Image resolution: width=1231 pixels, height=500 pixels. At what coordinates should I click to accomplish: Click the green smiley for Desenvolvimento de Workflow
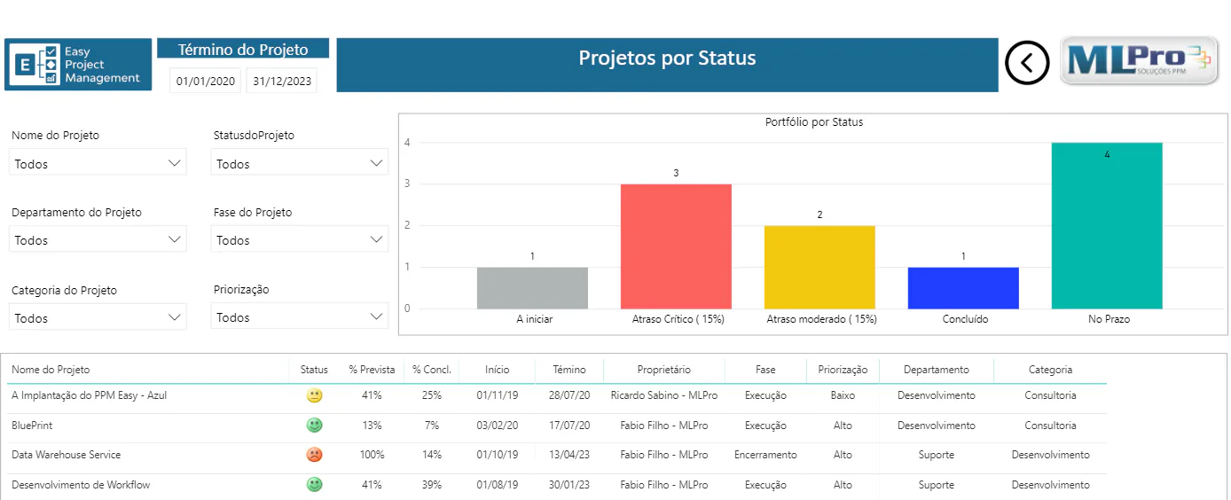(314, 485)
